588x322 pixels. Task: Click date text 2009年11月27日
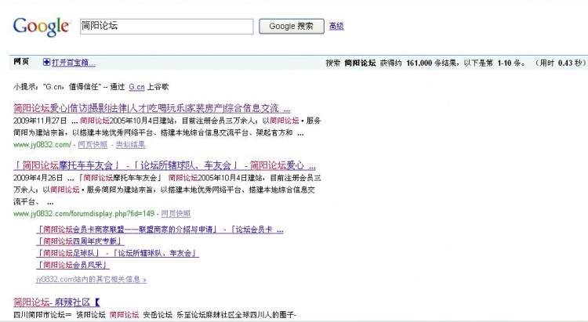(40, 121)
